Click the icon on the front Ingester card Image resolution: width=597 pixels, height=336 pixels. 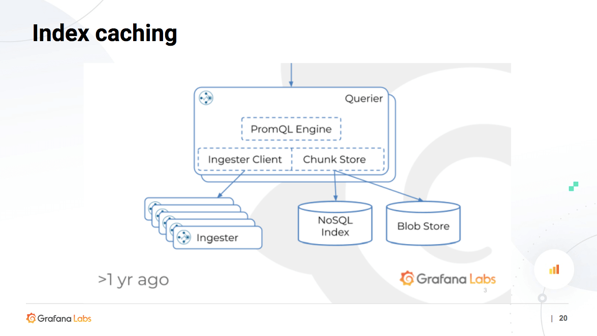(x=183, y=238)
